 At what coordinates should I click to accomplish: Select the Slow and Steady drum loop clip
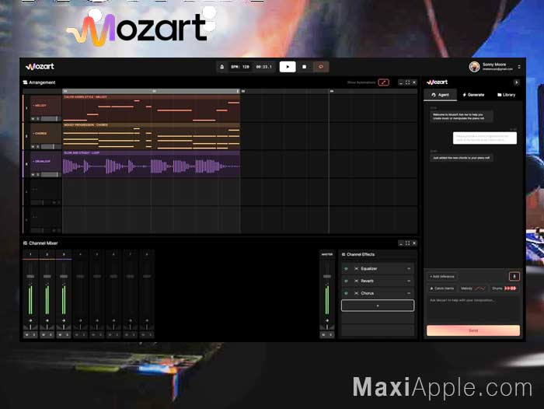coord(151,164)
